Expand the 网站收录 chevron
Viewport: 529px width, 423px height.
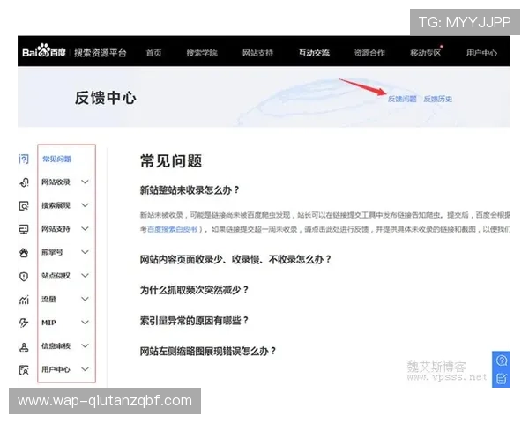point(85,182)
